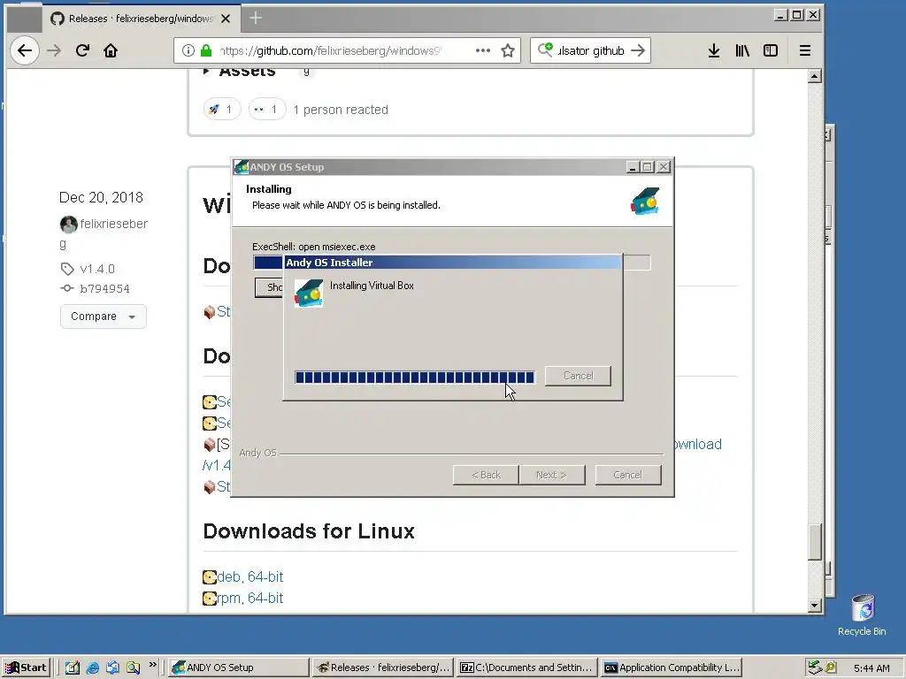906x679 pixels.
Task: Click the second system tray icon
Action: [x=831, y=668]
